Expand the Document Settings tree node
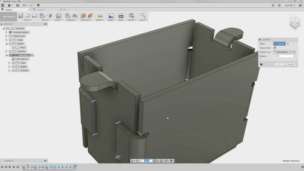 point(6,32)
